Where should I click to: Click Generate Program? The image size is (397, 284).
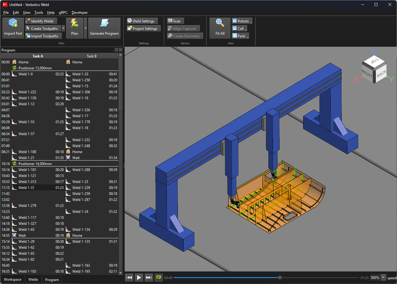(x=104, y=28)
